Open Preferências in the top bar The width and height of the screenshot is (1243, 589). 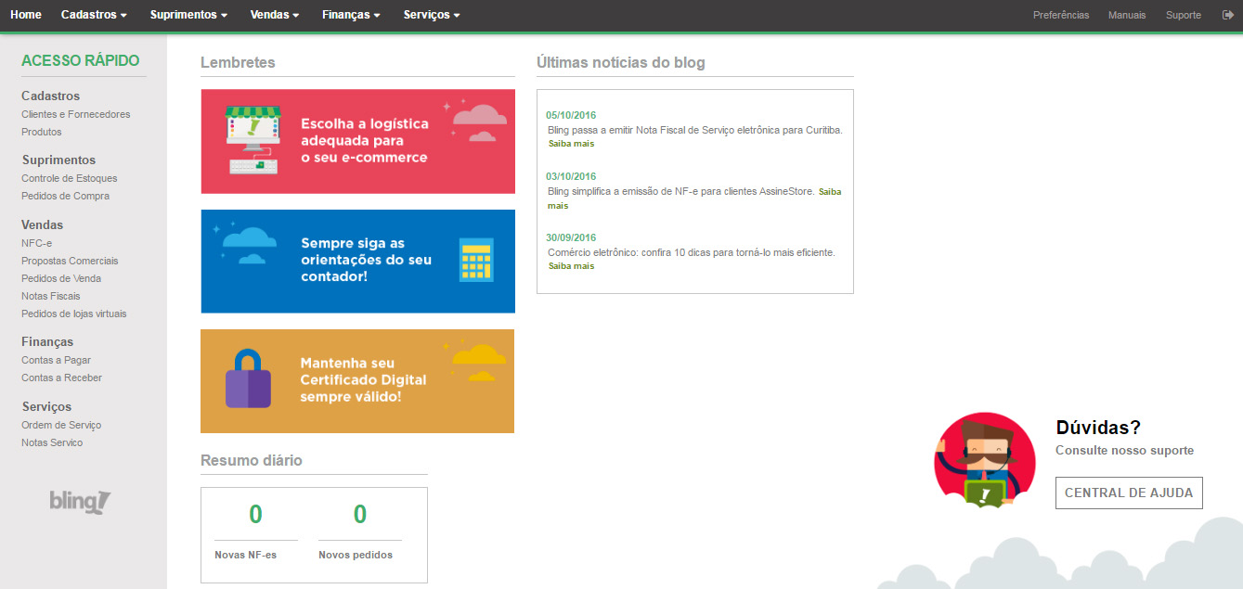click(x=1061, y=15)
